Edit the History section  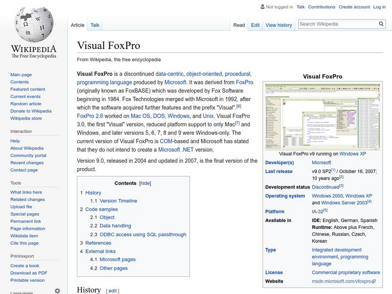112,290
